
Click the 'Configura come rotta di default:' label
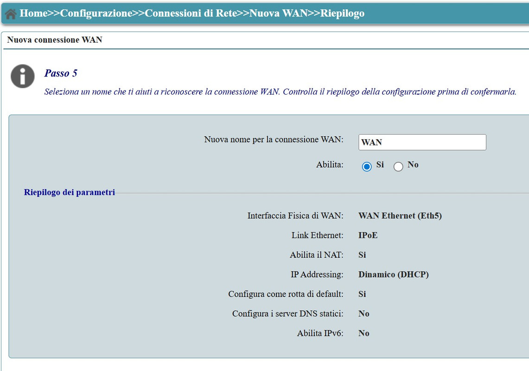tap(286, 294)
